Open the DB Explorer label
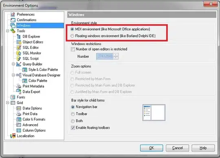 click(x=31, y=37)
